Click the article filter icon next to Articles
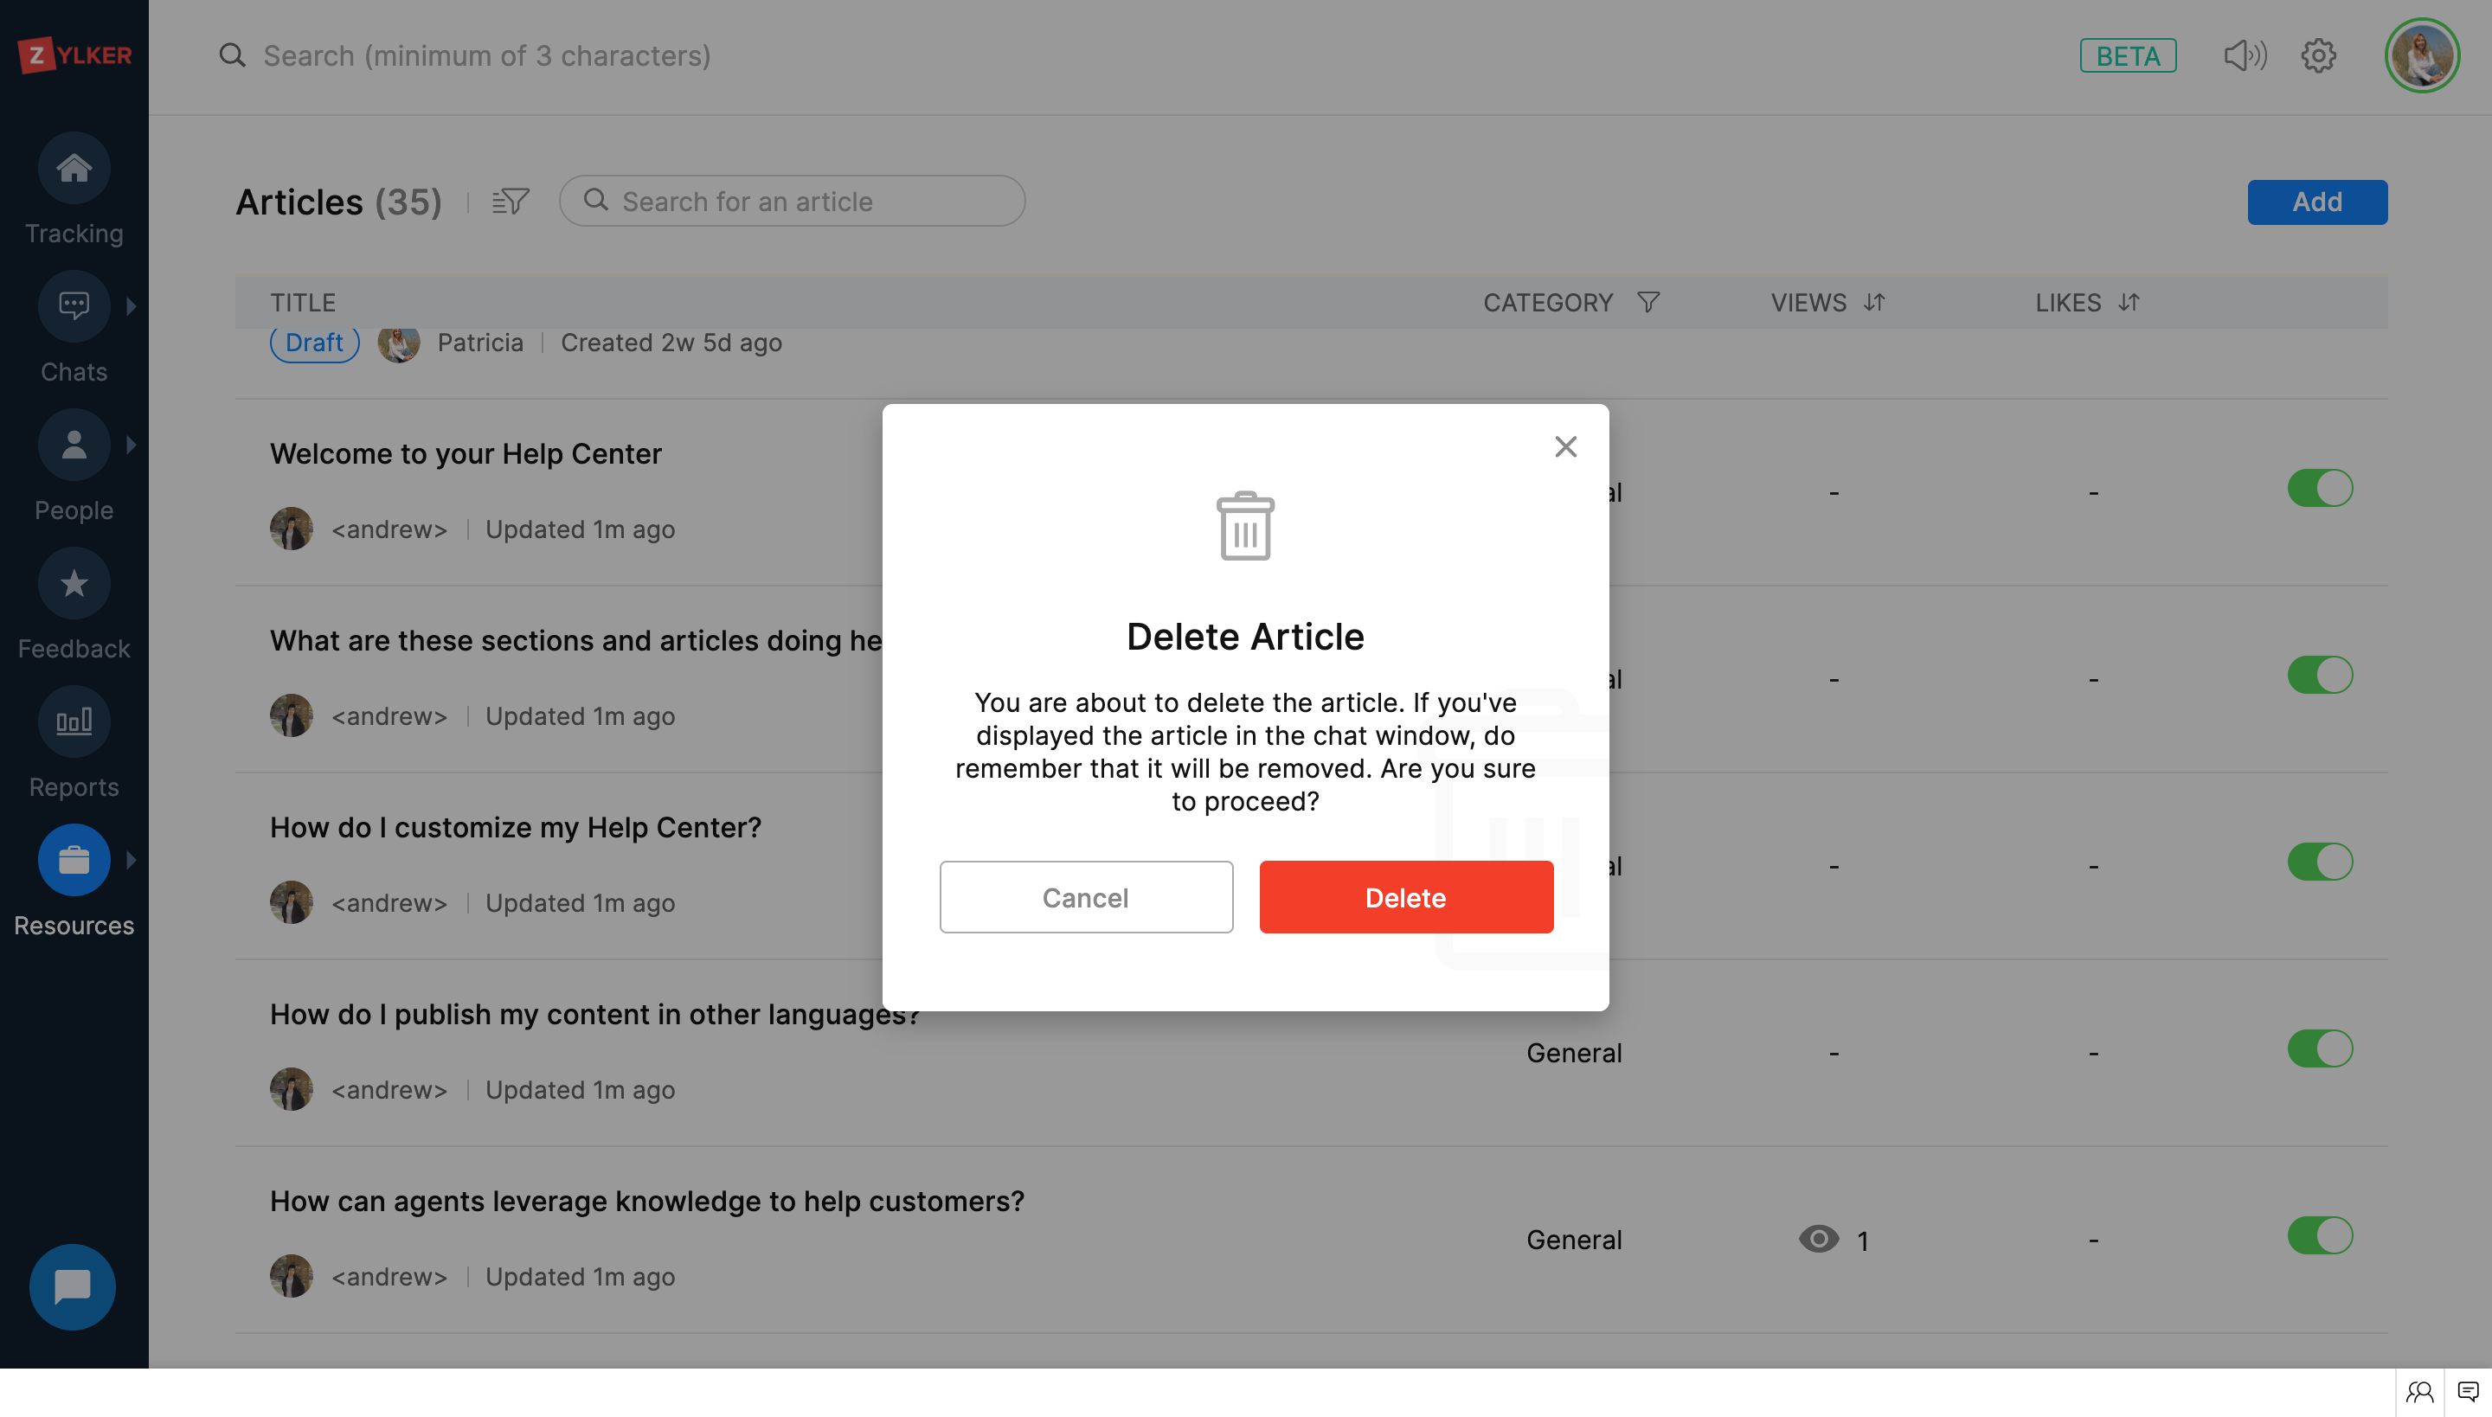Screen dimensions: 2492x1417 click(x=511, y=202)
